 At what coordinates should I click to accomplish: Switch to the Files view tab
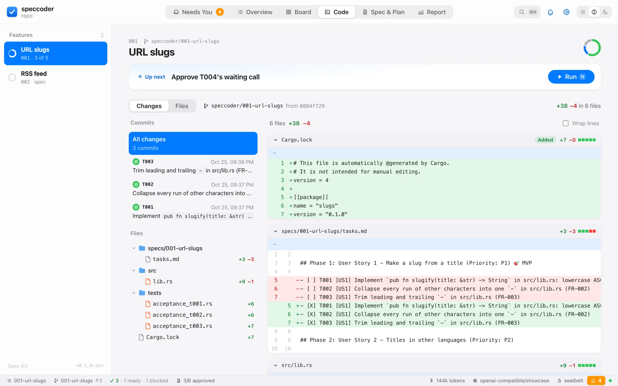point(182,106)
